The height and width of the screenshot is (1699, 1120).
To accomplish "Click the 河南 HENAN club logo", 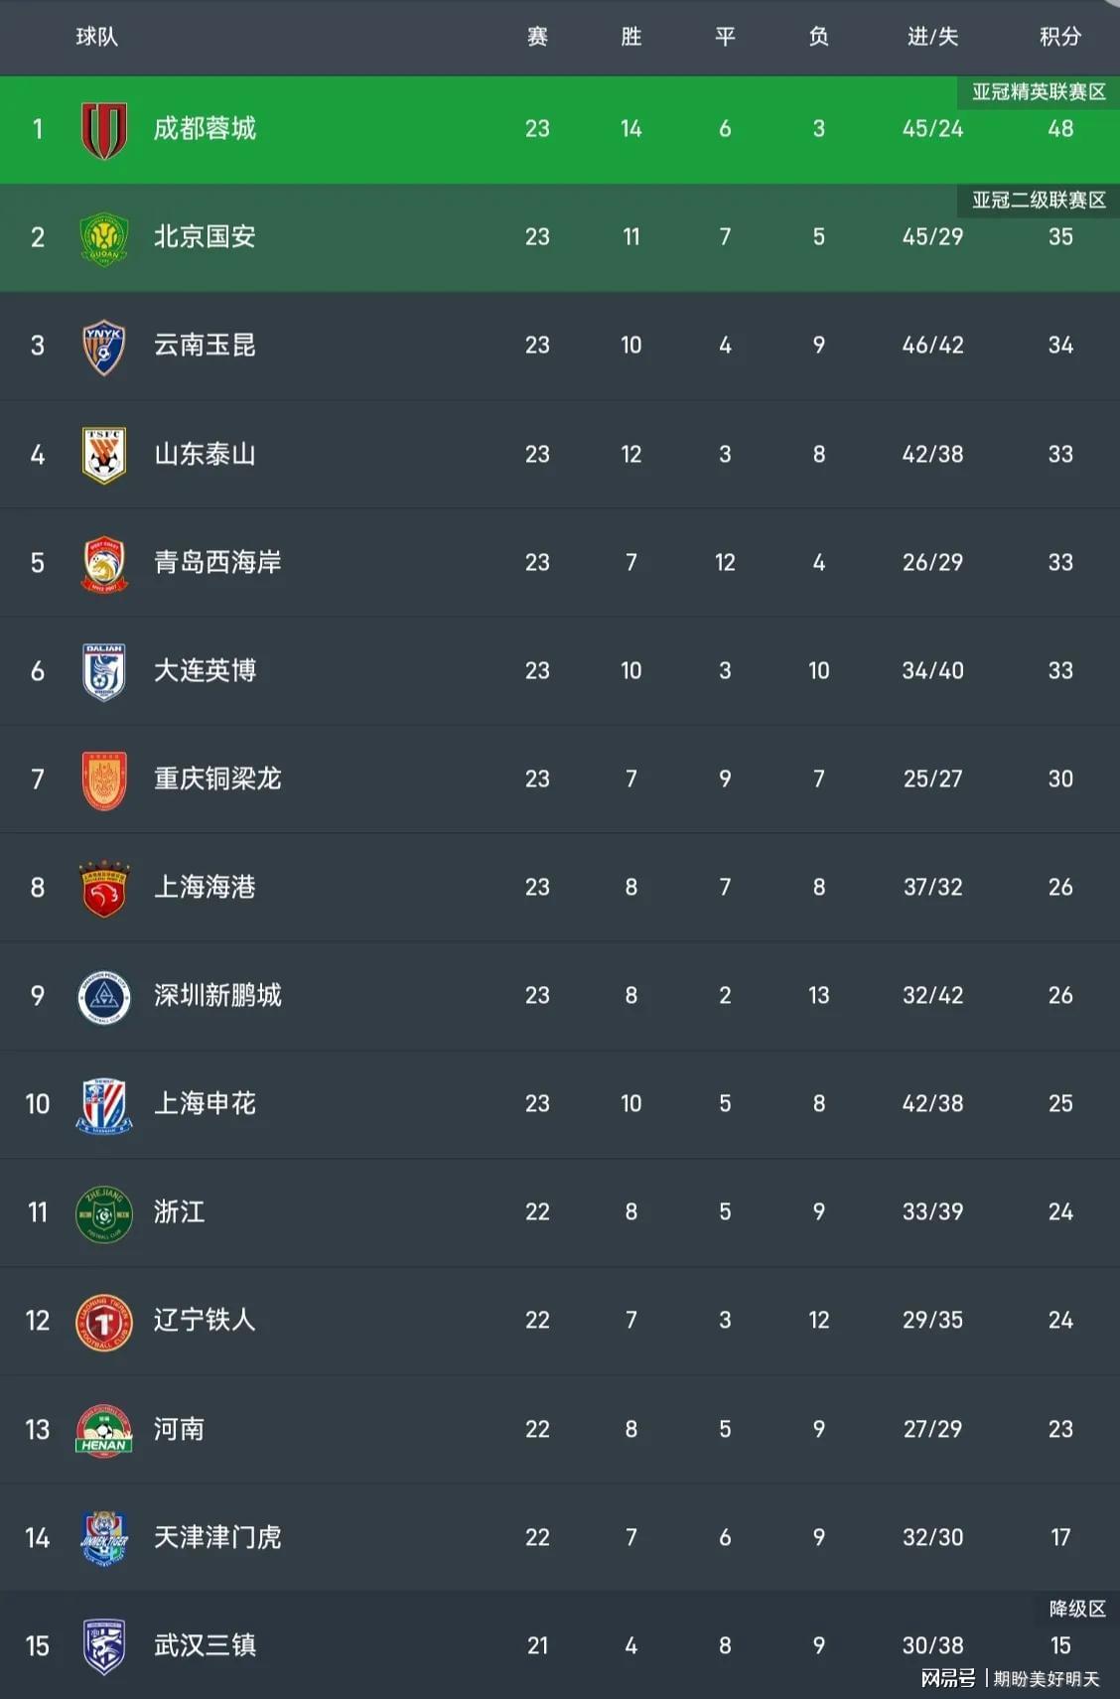I will click(104, 1430).
